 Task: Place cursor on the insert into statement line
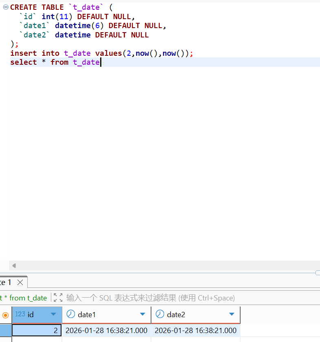(x=102, y=53)
